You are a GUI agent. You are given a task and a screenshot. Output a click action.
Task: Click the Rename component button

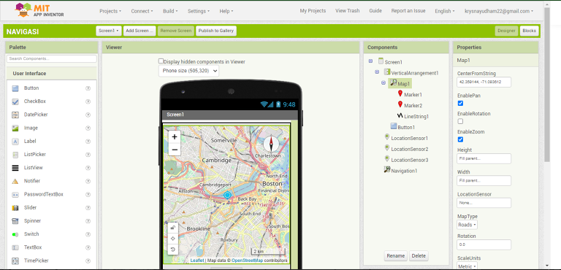click(396, 255)
